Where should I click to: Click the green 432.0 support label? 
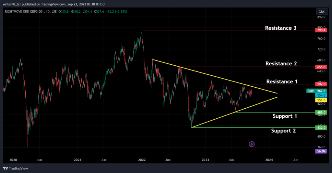(321, 128)
